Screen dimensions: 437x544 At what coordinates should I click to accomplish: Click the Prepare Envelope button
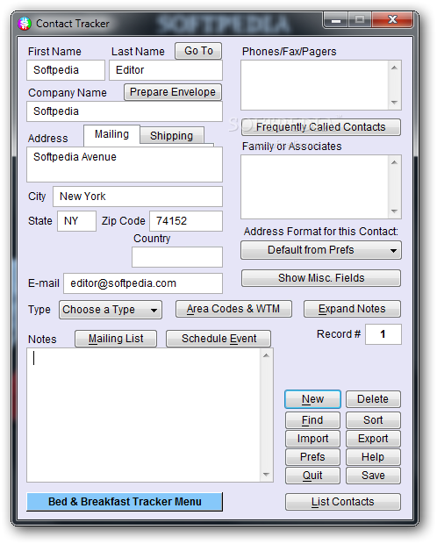tap(173, 92)
